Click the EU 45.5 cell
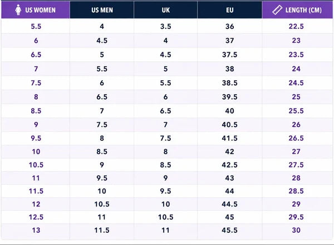 point(229,230)
